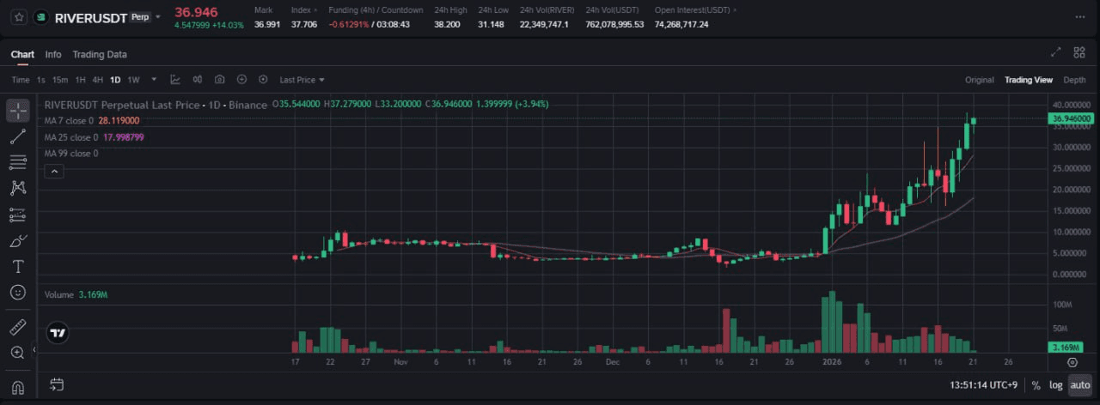1100x405 pixels.
Task: Open the RIVERUSDT pair selector dropdown arrow
Action: click(158, 17)
